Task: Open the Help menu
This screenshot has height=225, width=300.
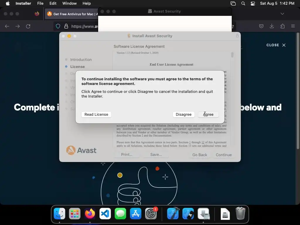Action: (86, 4)
